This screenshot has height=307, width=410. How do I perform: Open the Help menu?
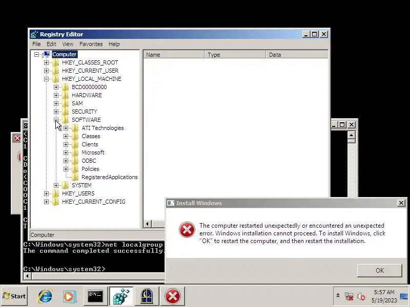pyautogui.click(x=114, y=44)
